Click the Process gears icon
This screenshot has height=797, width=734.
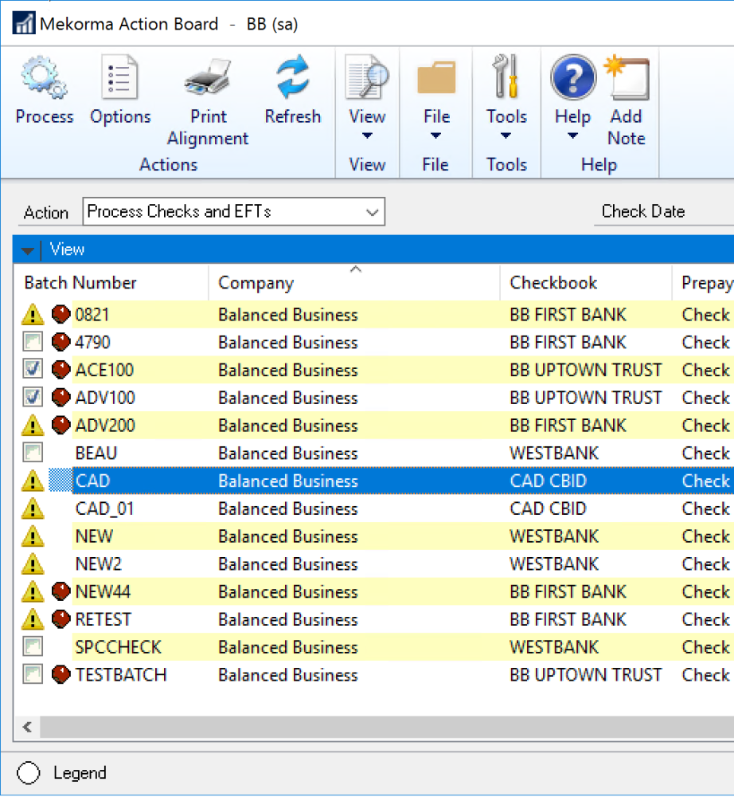coord(44,78)
